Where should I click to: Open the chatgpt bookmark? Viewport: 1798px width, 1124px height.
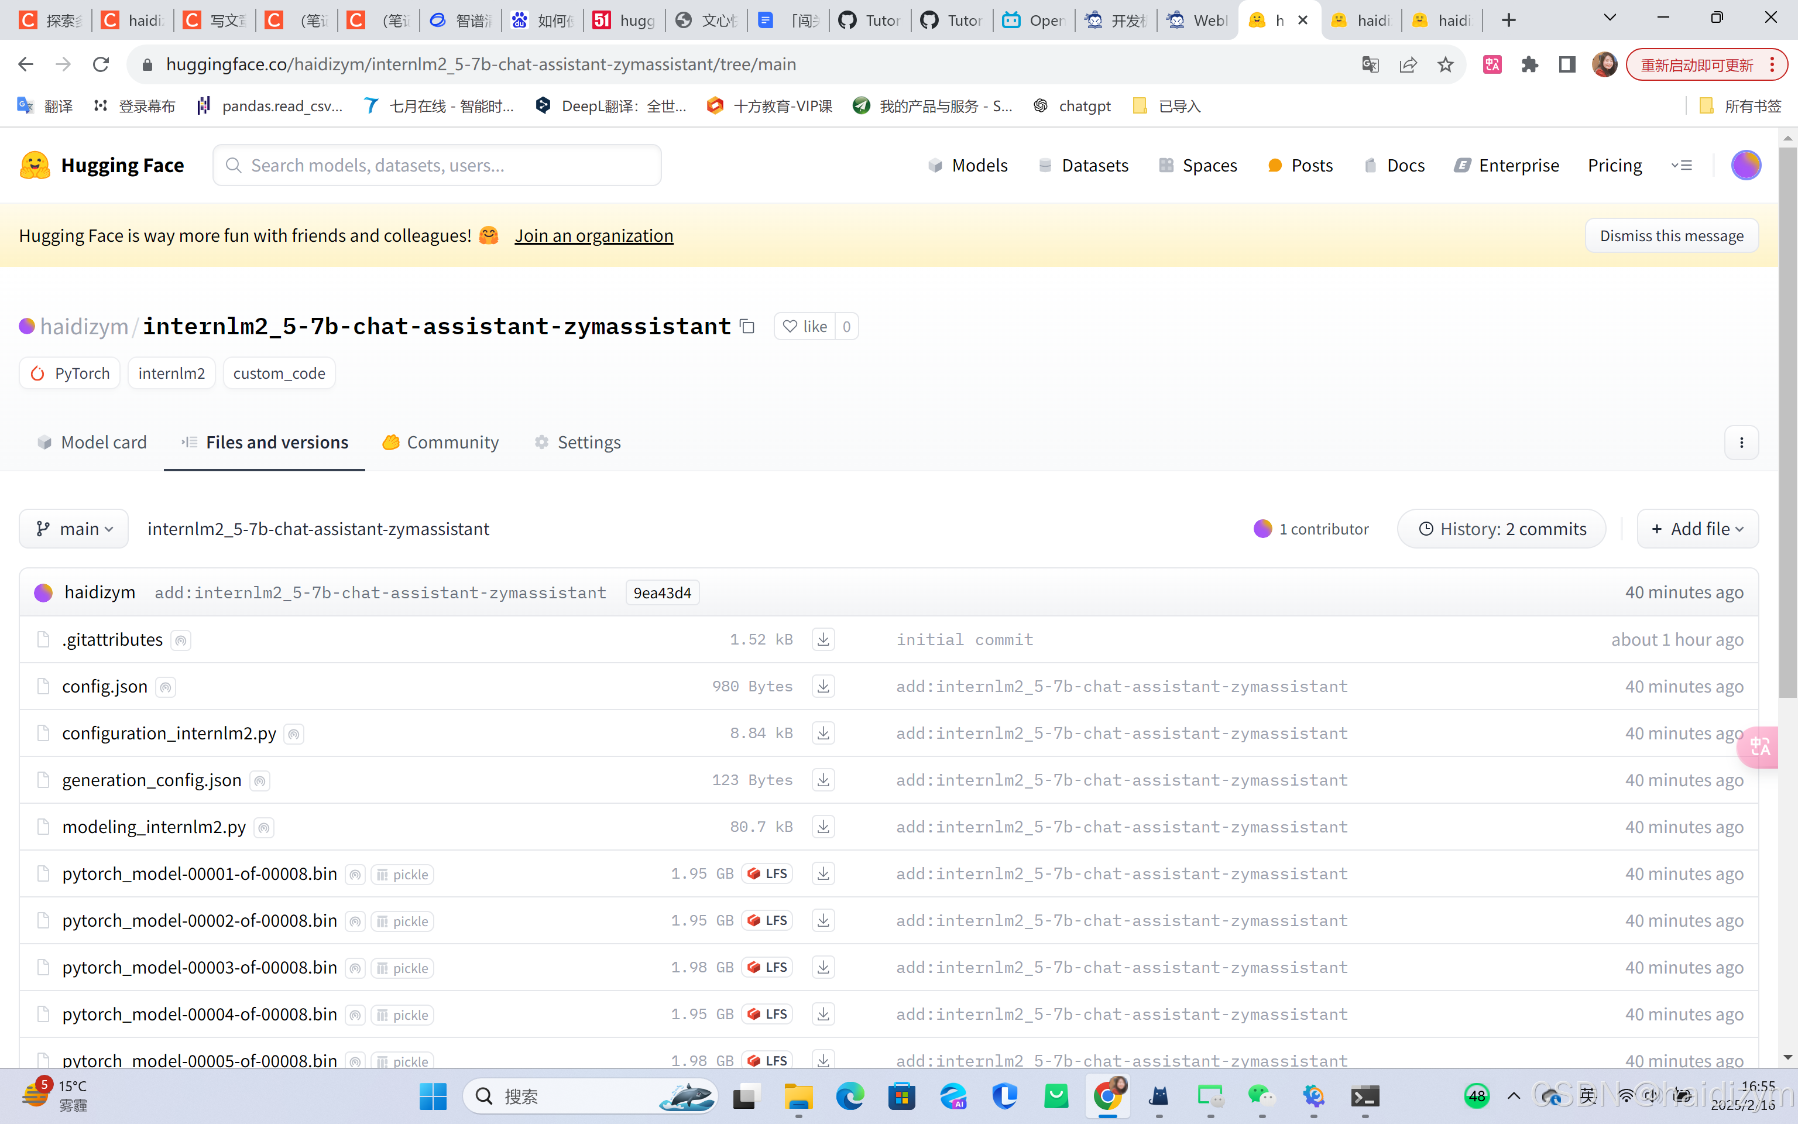pos(1072,107)
